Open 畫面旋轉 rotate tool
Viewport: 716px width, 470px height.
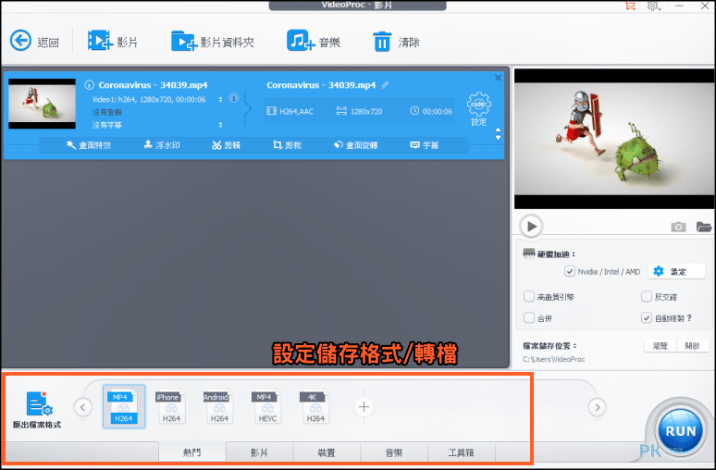point(356,145)
